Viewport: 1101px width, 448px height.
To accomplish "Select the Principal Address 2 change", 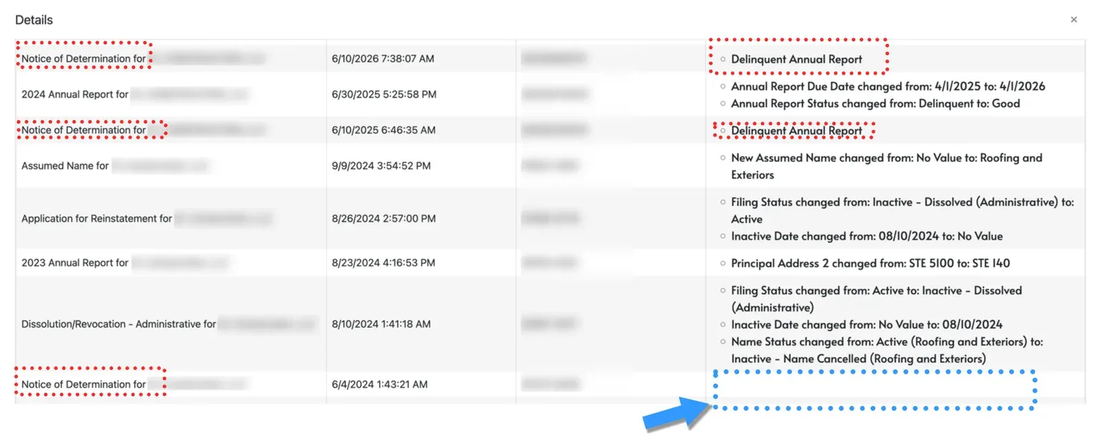I will coord(870,263).
